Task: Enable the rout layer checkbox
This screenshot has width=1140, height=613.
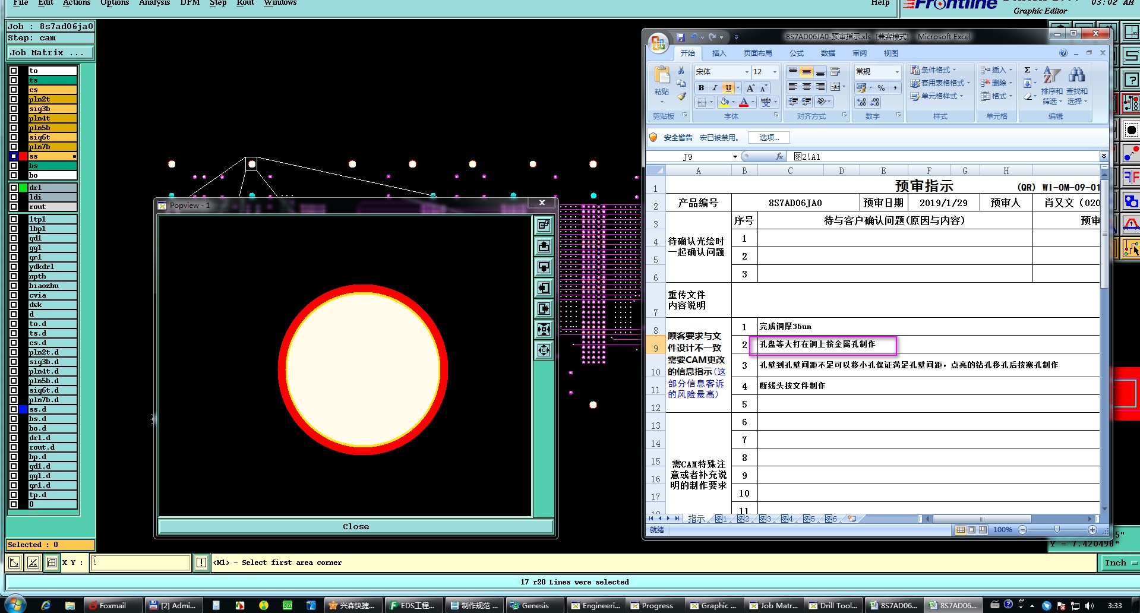Action: (x=14, y=207)
